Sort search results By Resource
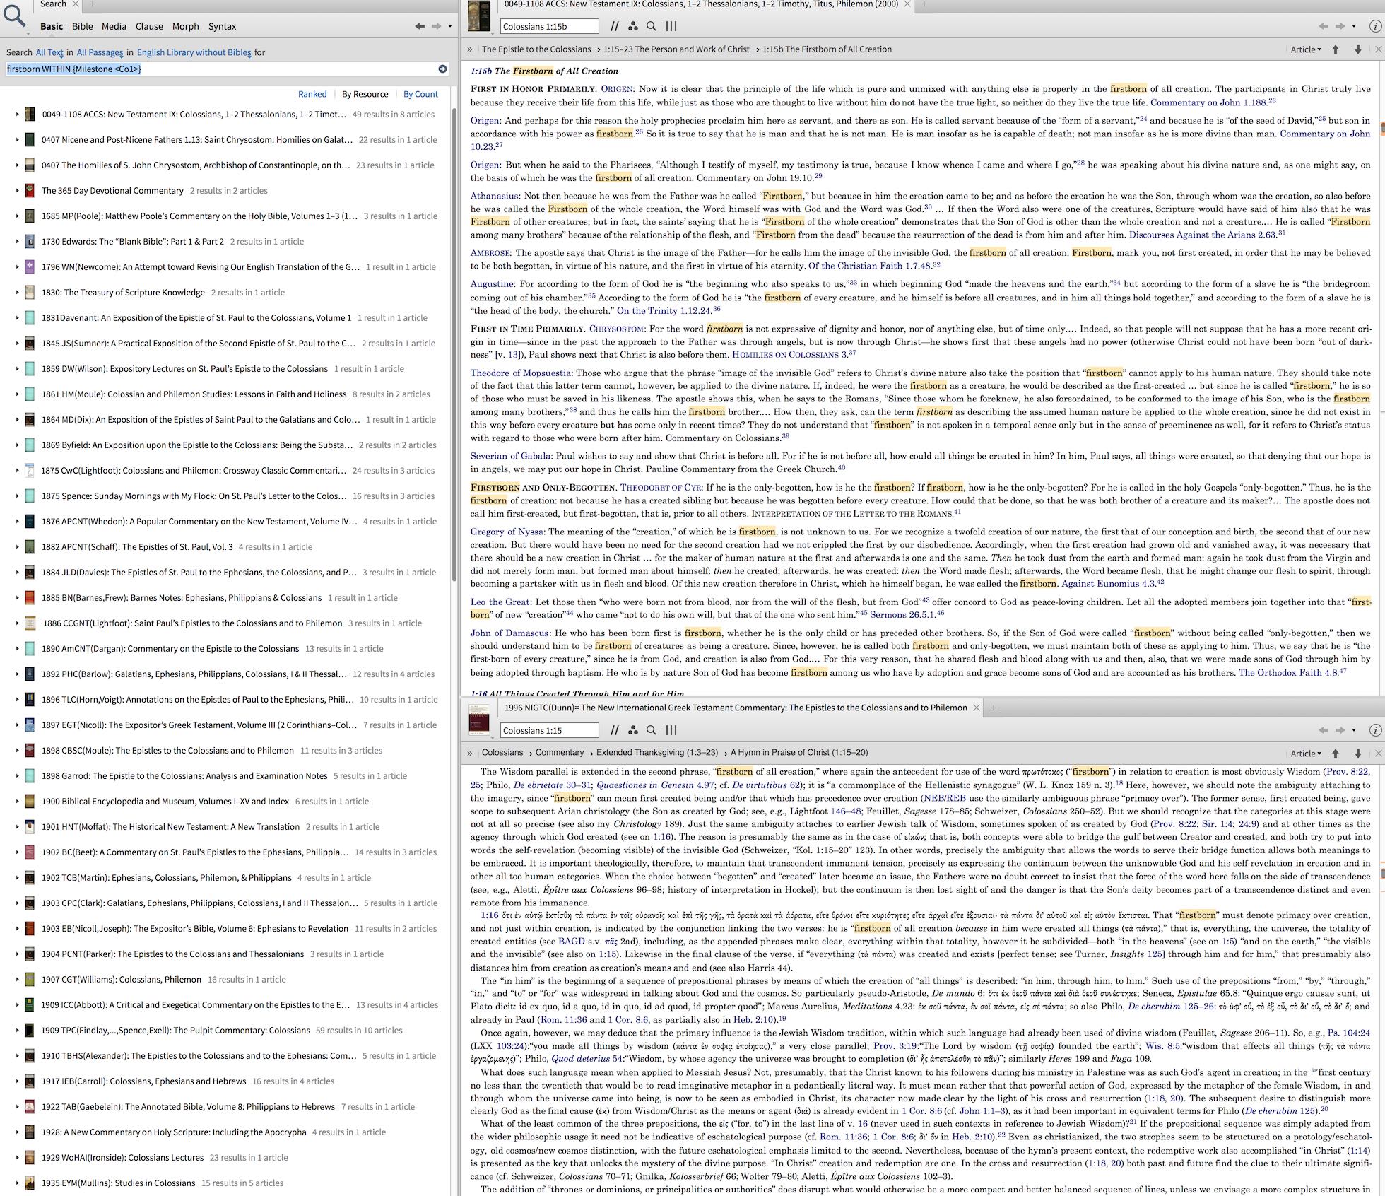This screenshot has height=1196, width=1385. click(x=365, y=94)
